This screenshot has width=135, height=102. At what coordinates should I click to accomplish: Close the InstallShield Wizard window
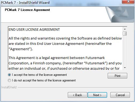[x=128, y=2]
